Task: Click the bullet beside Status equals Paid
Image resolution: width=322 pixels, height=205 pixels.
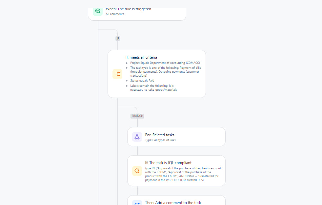Action: [126, 80]
